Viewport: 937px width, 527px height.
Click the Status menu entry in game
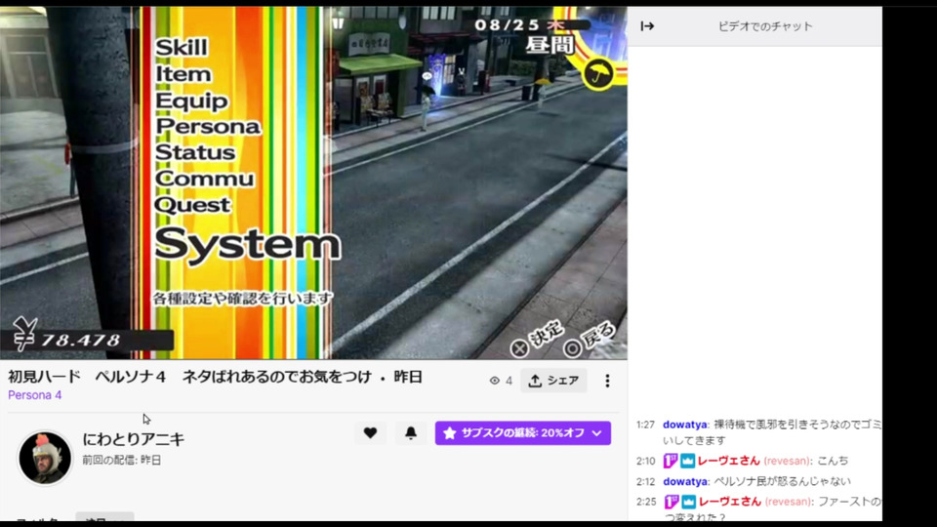(x=195, y=152)
